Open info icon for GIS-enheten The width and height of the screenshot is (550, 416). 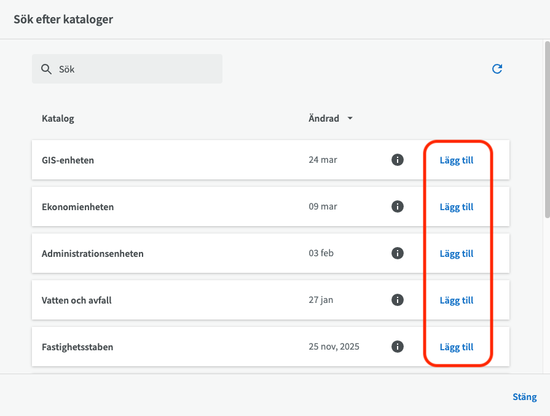pyautogui.click(x=398, y=160)
